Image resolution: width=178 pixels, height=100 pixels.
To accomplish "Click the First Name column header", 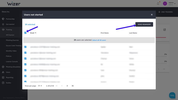I will tap(105, 33).
